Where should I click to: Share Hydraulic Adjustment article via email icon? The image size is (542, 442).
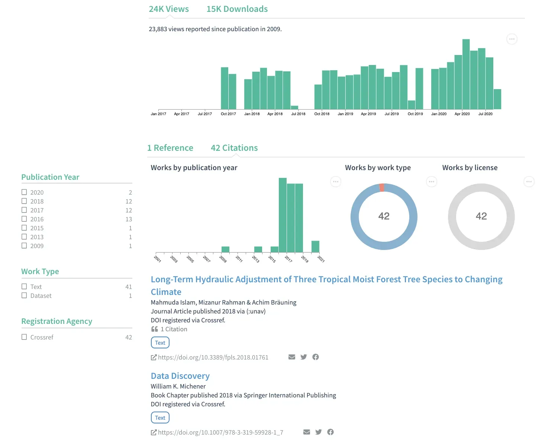tap(292, 357)
